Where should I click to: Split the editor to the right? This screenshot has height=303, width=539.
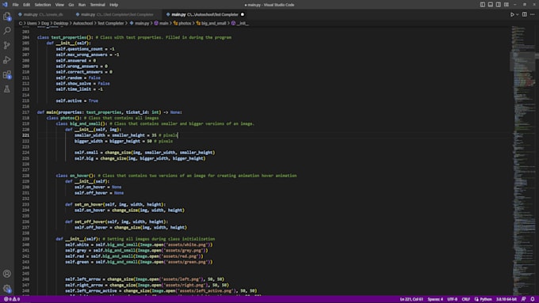click(x=525, y=14)
